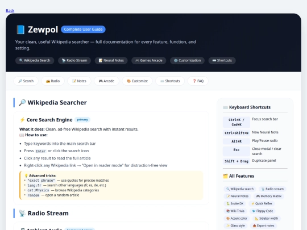Click the Back link
Viewport: 307px width, 230px height.
[10, 11]
